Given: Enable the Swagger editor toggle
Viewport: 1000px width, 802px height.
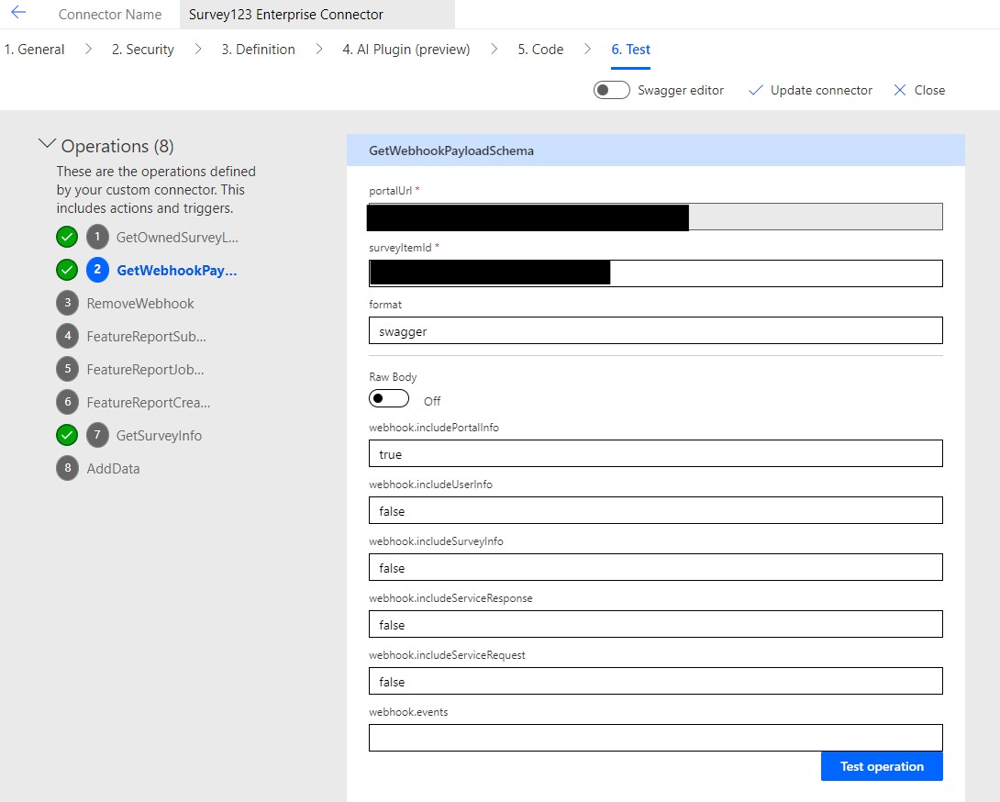Looking at the screenshot, I should point(611,90).
